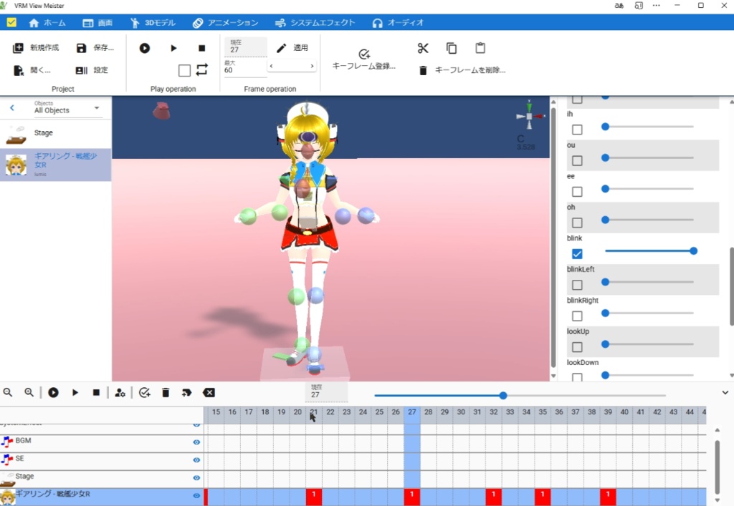Open the ホーム home tab
Screen dimensions: 734x506
tap(47, 22)
